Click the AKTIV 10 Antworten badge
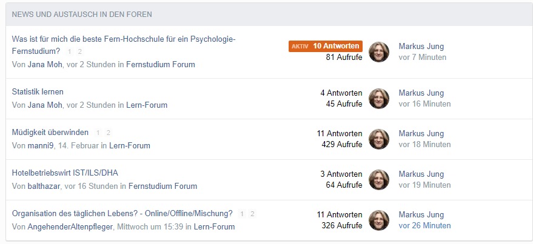Screen dimensions: 533x244 click(326, 46)
